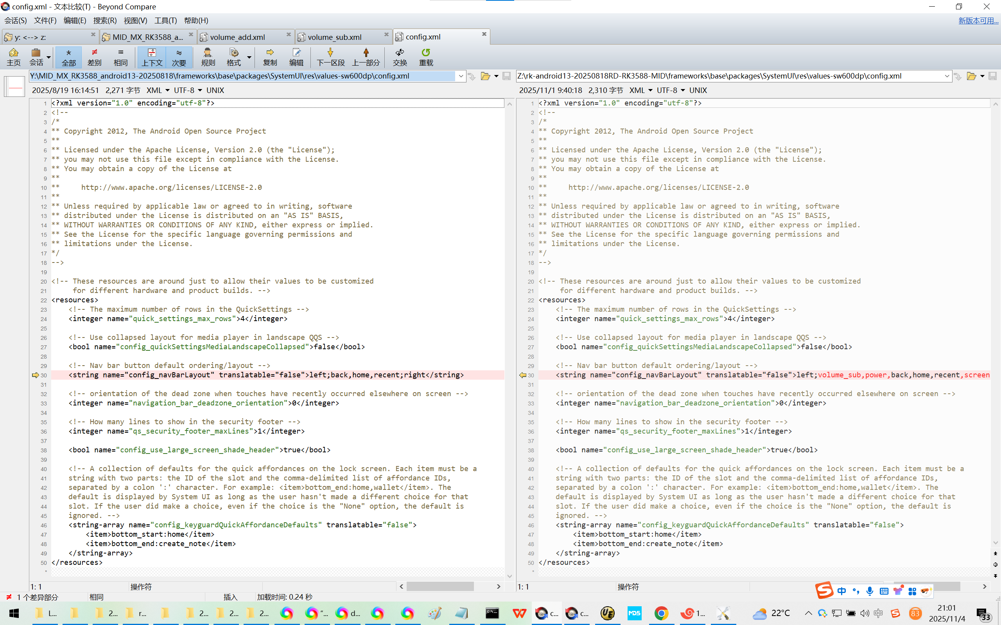
Task: Click the new version available link
Action: [978, 20]
